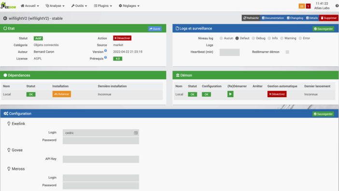Click the question mark icon at top right
This screenshot has width=339, height=191.
click(337, 6)
